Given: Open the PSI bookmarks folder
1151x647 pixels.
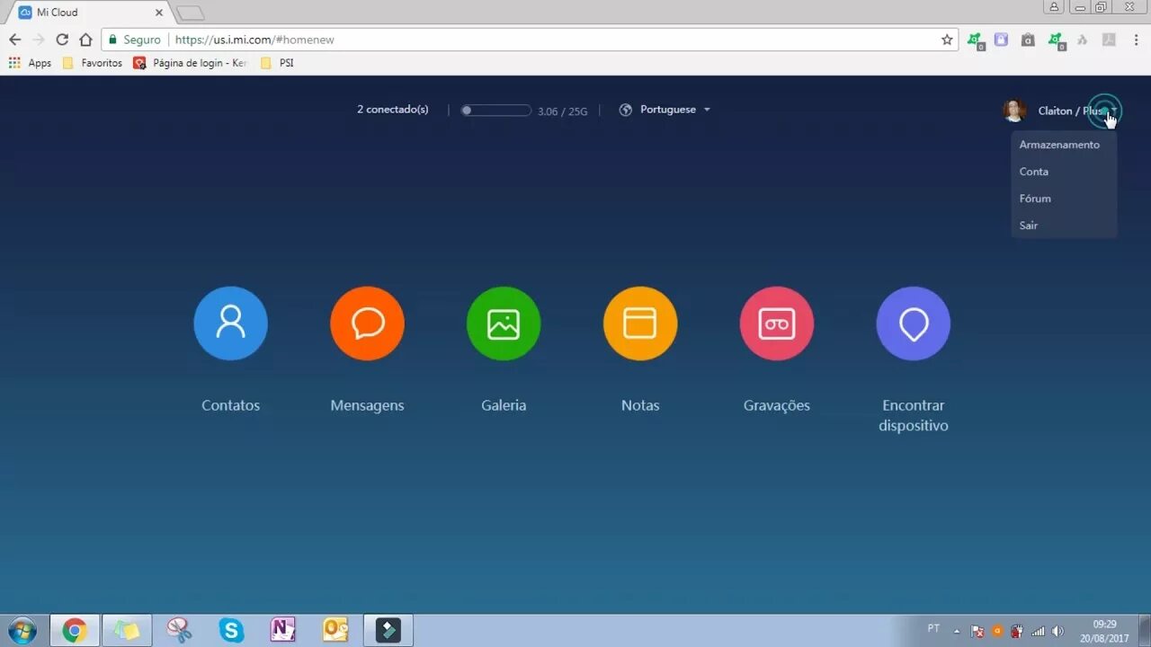Looking at the screenshot, I should 277,63.
